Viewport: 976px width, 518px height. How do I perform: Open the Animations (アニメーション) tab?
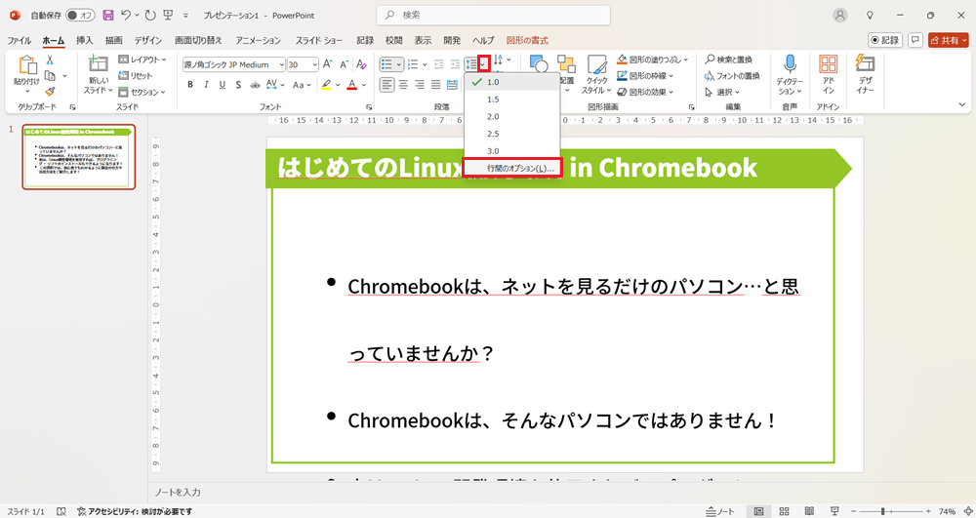point(259,40)
